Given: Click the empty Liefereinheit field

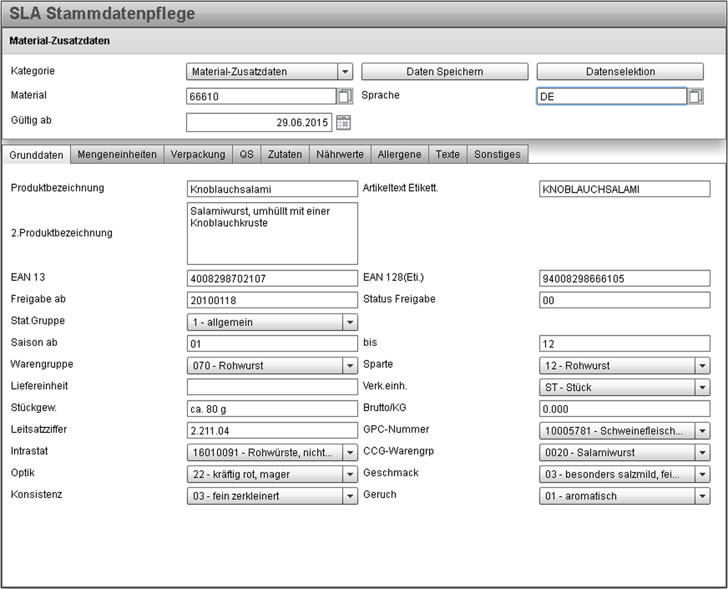Looking at the screenshot, I should 272,387.
